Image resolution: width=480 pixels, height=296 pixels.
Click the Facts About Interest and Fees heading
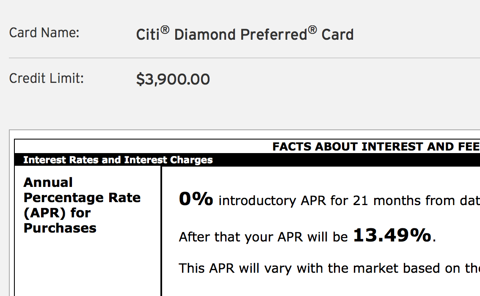click(376, 146)
